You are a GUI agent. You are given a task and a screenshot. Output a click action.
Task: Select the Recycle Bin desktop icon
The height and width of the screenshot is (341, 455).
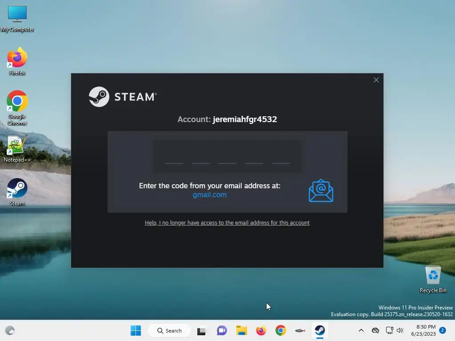tap(433, 280)
